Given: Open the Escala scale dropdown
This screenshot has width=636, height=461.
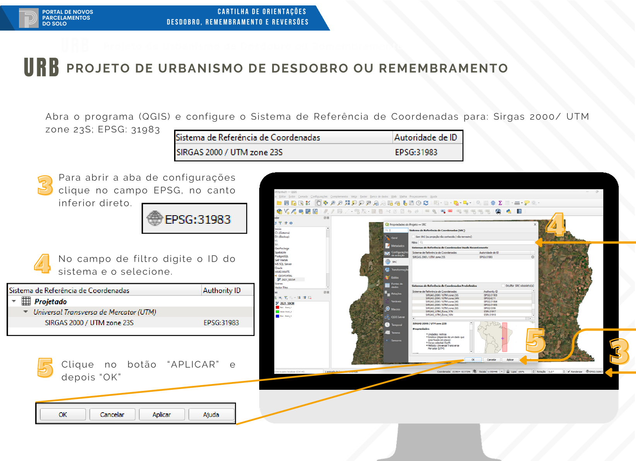Looking at the screenshot, I should pos(502,372).
